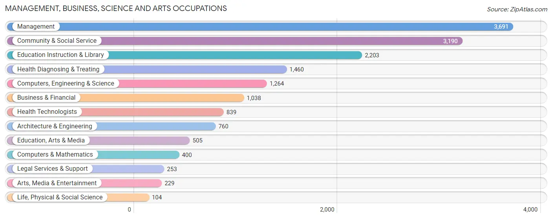Viewport: 552px width, 219px height.
Task: Click the 4,000 axis tick label
Action: pyautogui.click(x=530, y=210)
